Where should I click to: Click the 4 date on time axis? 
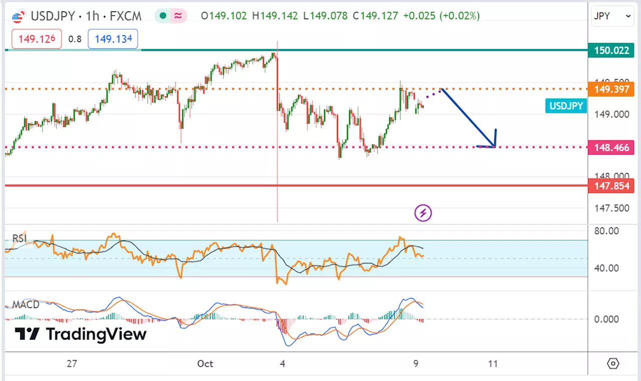coord(282,363)
